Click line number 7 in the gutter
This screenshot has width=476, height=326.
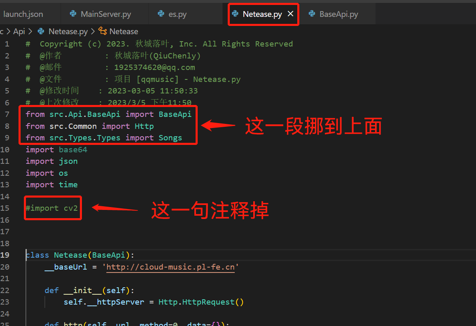coord(8,114)
